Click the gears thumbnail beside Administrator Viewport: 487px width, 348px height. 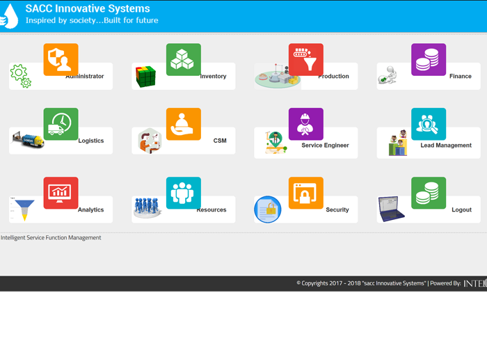click(21, 76)
